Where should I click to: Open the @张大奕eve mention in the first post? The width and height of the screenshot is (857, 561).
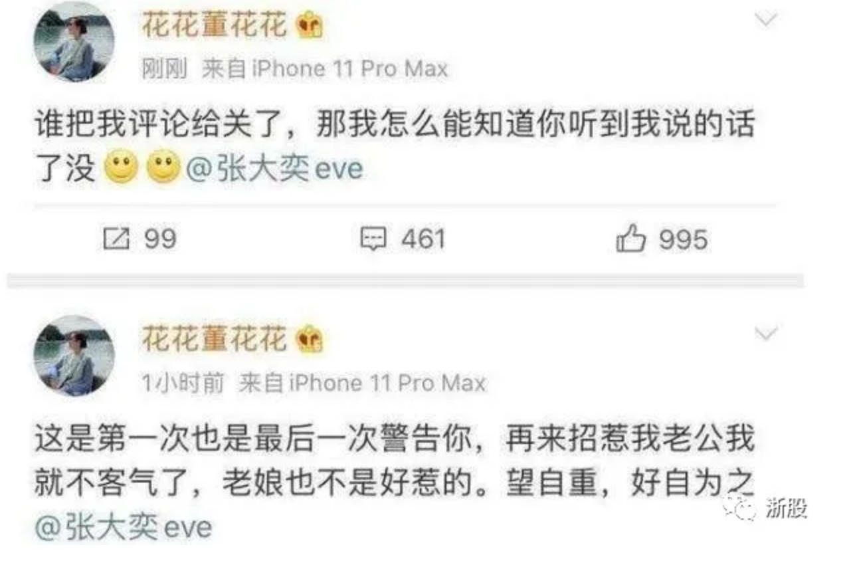274,169
